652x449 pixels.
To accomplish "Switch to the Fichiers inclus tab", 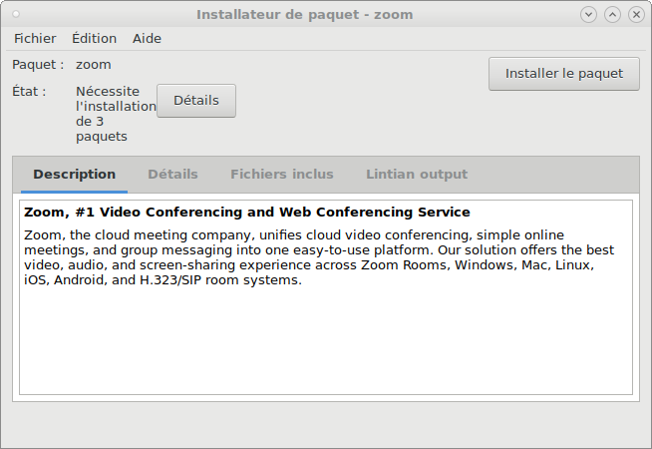I will tap(282, 175).
